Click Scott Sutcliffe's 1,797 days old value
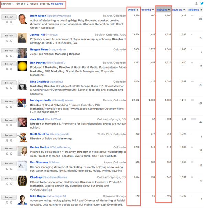Screen dimensions: 206x208 [x=183, y=134]
